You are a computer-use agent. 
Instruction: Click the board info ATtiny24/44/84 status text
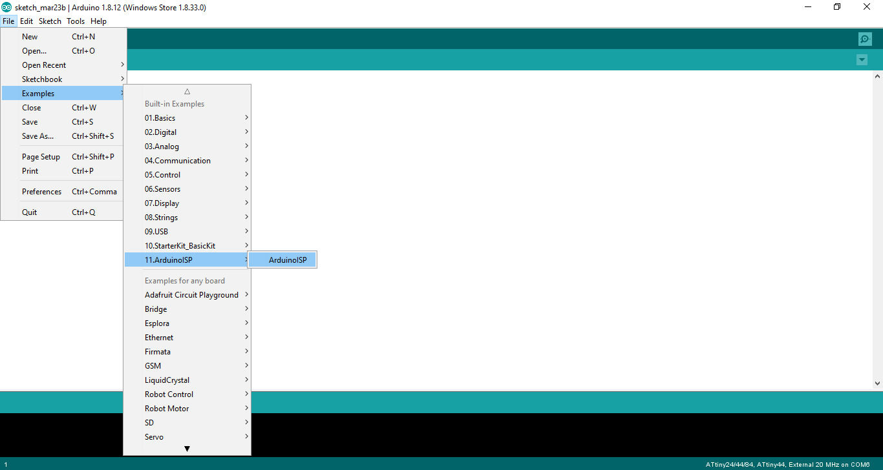787,465
